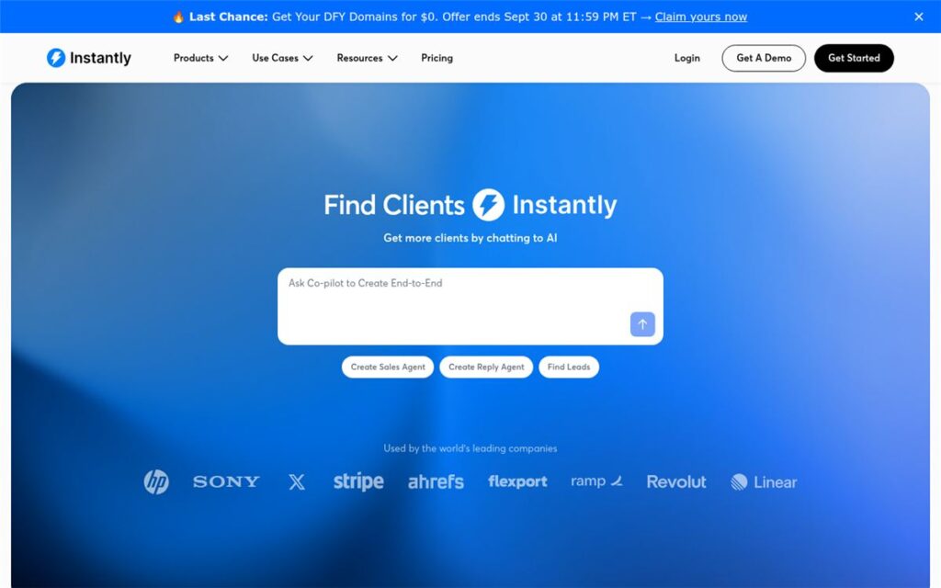Click the Instantly wordmark in header
The image size is (941, 588).
point(100,58)
